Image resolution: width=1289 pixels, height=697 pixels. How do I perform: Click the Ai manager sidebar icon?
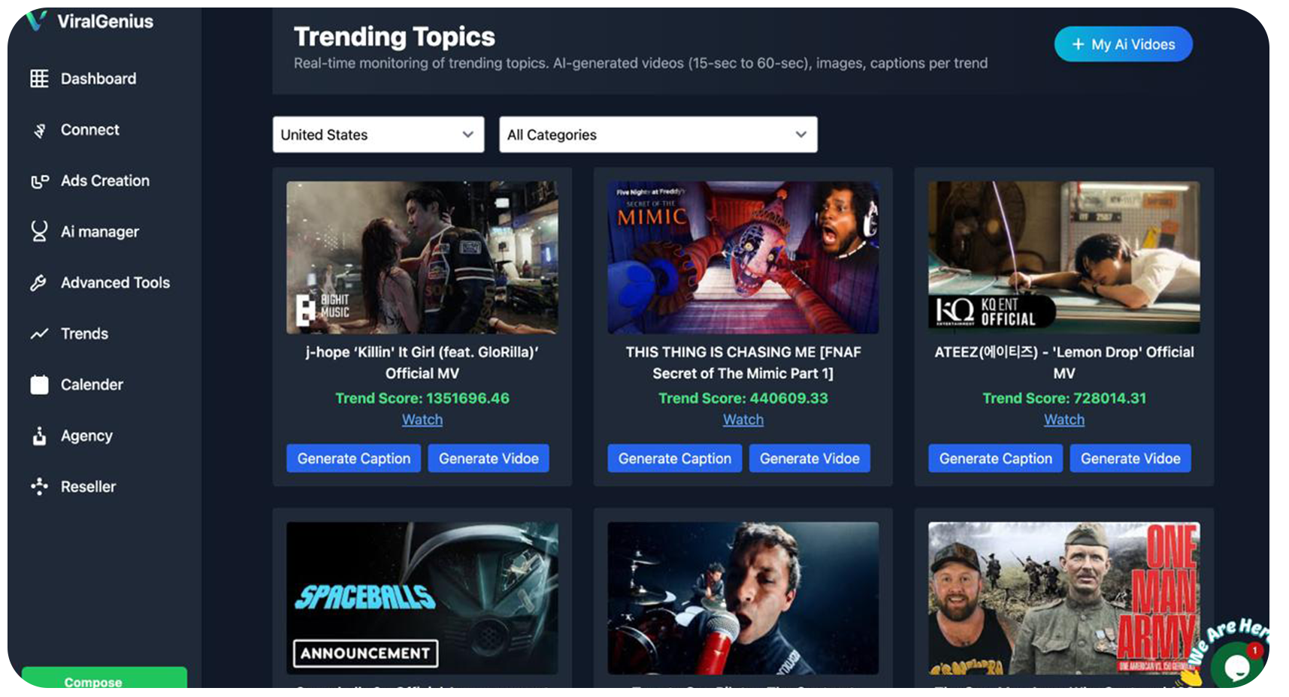(39, 231)
